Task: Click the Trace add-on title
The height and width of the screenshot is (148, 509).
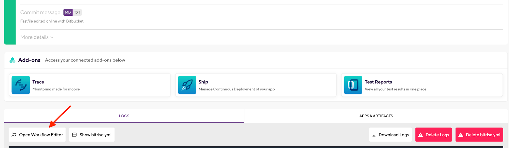Action: pos(38,82)
